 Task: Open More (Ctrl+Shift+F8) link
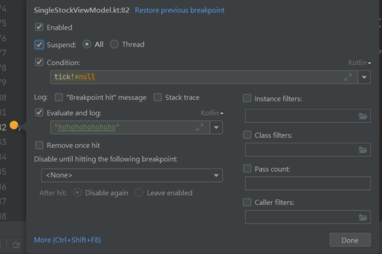67,240
